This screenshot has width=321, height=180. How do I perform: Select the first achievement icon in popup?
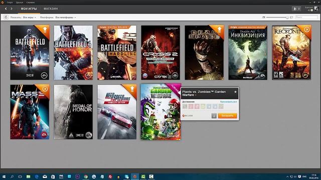pos(185,106)
